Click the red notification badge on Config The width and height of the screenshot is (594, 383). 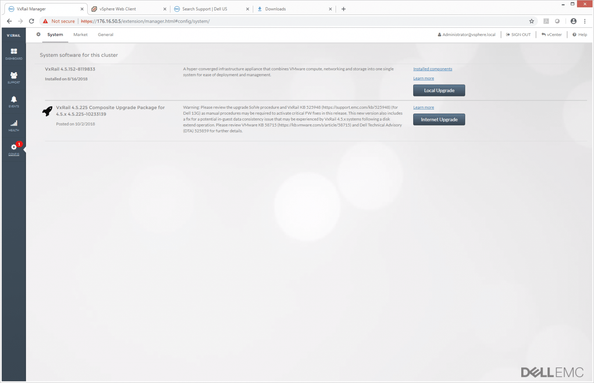pyautogui.click(x=19, y=144)
